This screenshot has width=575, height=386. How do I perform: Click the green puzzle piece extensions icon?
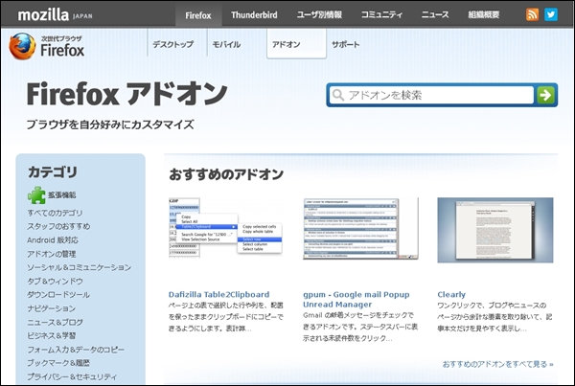[36, 195]
